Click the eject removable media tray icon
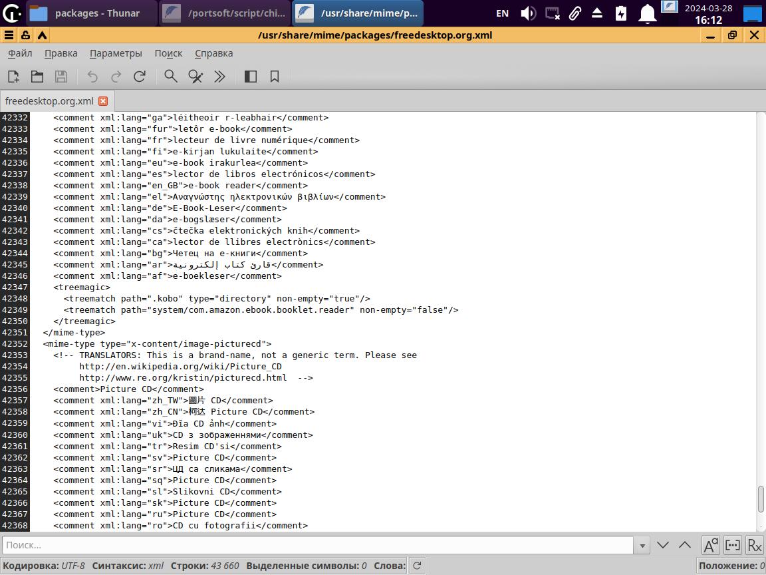The width and height of the screenshot is (766, 575). (x=597, y=13)
